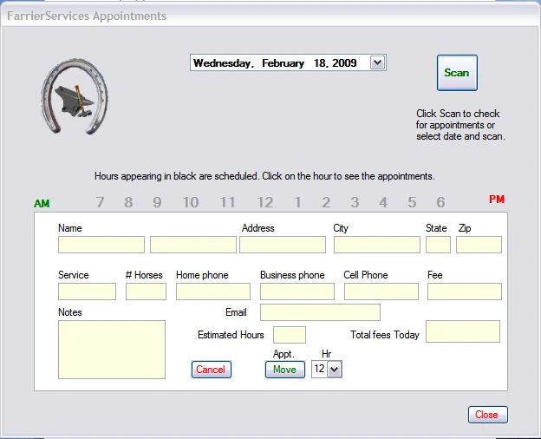541x439 pixels.
Task: Click the horseshoe and anvil logo
Action: click(x=75, y=96)
